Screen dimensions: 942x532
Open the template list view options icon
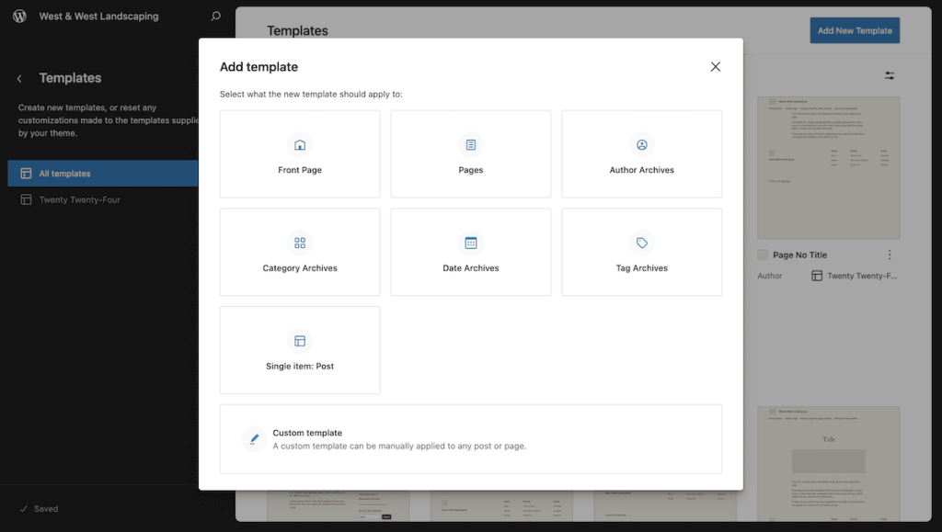889,75
